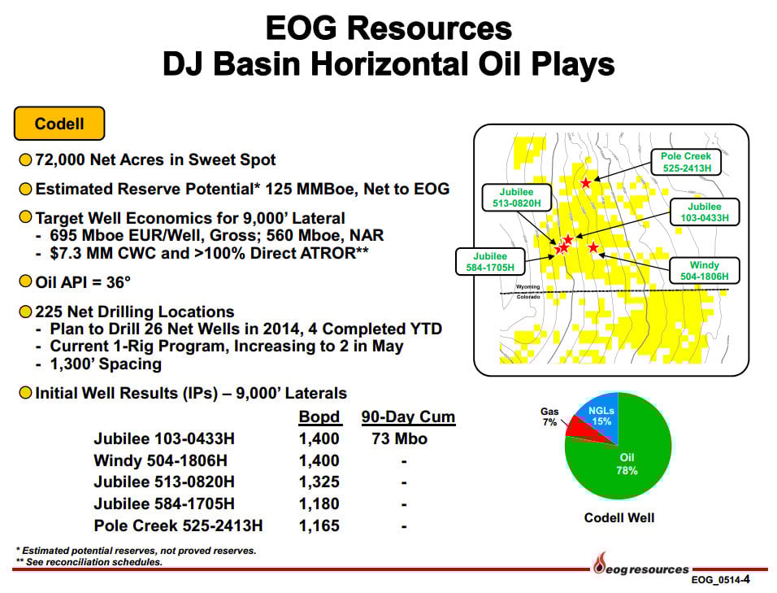Select bullet beside Target Well Economics
The height and width of the screenshot is (593, 777).
25,218
